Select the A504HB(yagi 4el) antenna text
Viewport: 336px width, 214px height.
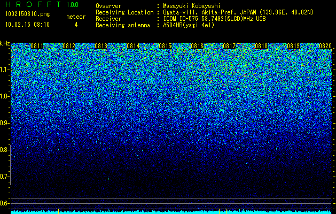pos(189,25)
